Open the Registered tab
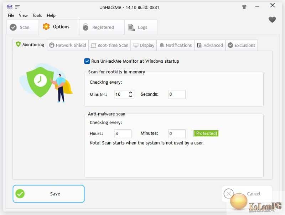 102,27
